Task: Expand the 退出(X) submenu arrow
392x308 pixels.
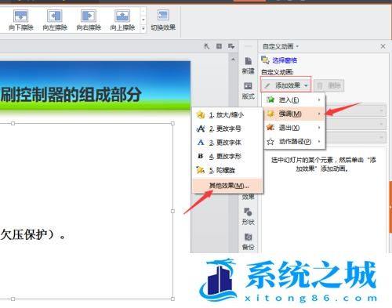Action: coord(319,128)
